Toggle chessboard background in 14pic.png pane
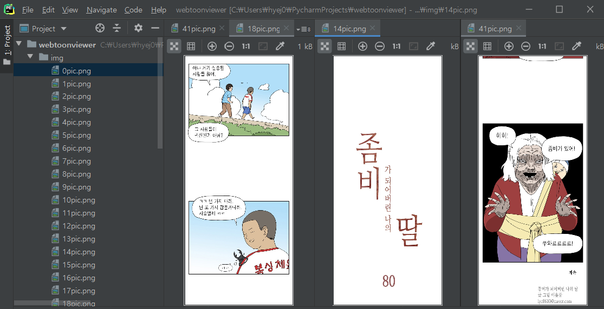 pyautogui.click(x=324, y=46)
